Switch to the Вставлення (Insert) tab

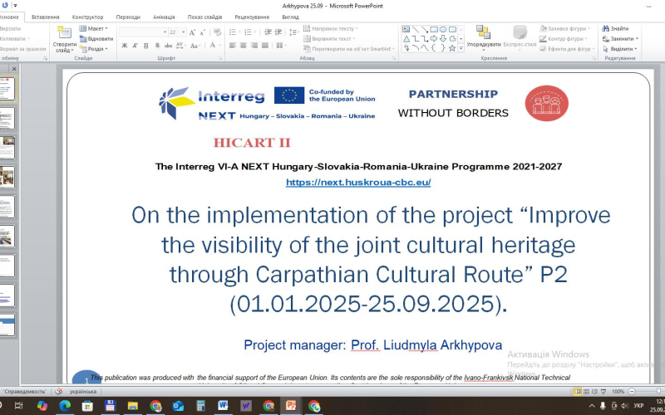45,17
